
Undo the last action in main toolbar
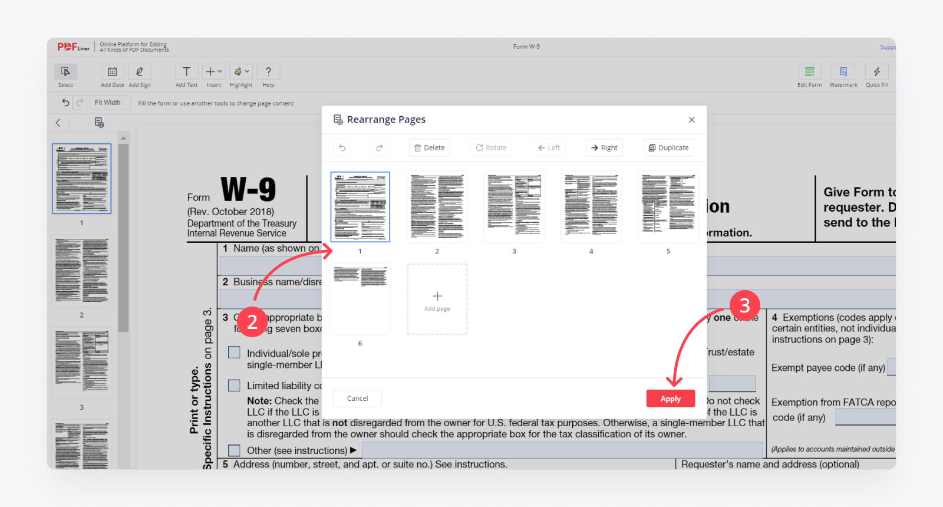(65, 103)
